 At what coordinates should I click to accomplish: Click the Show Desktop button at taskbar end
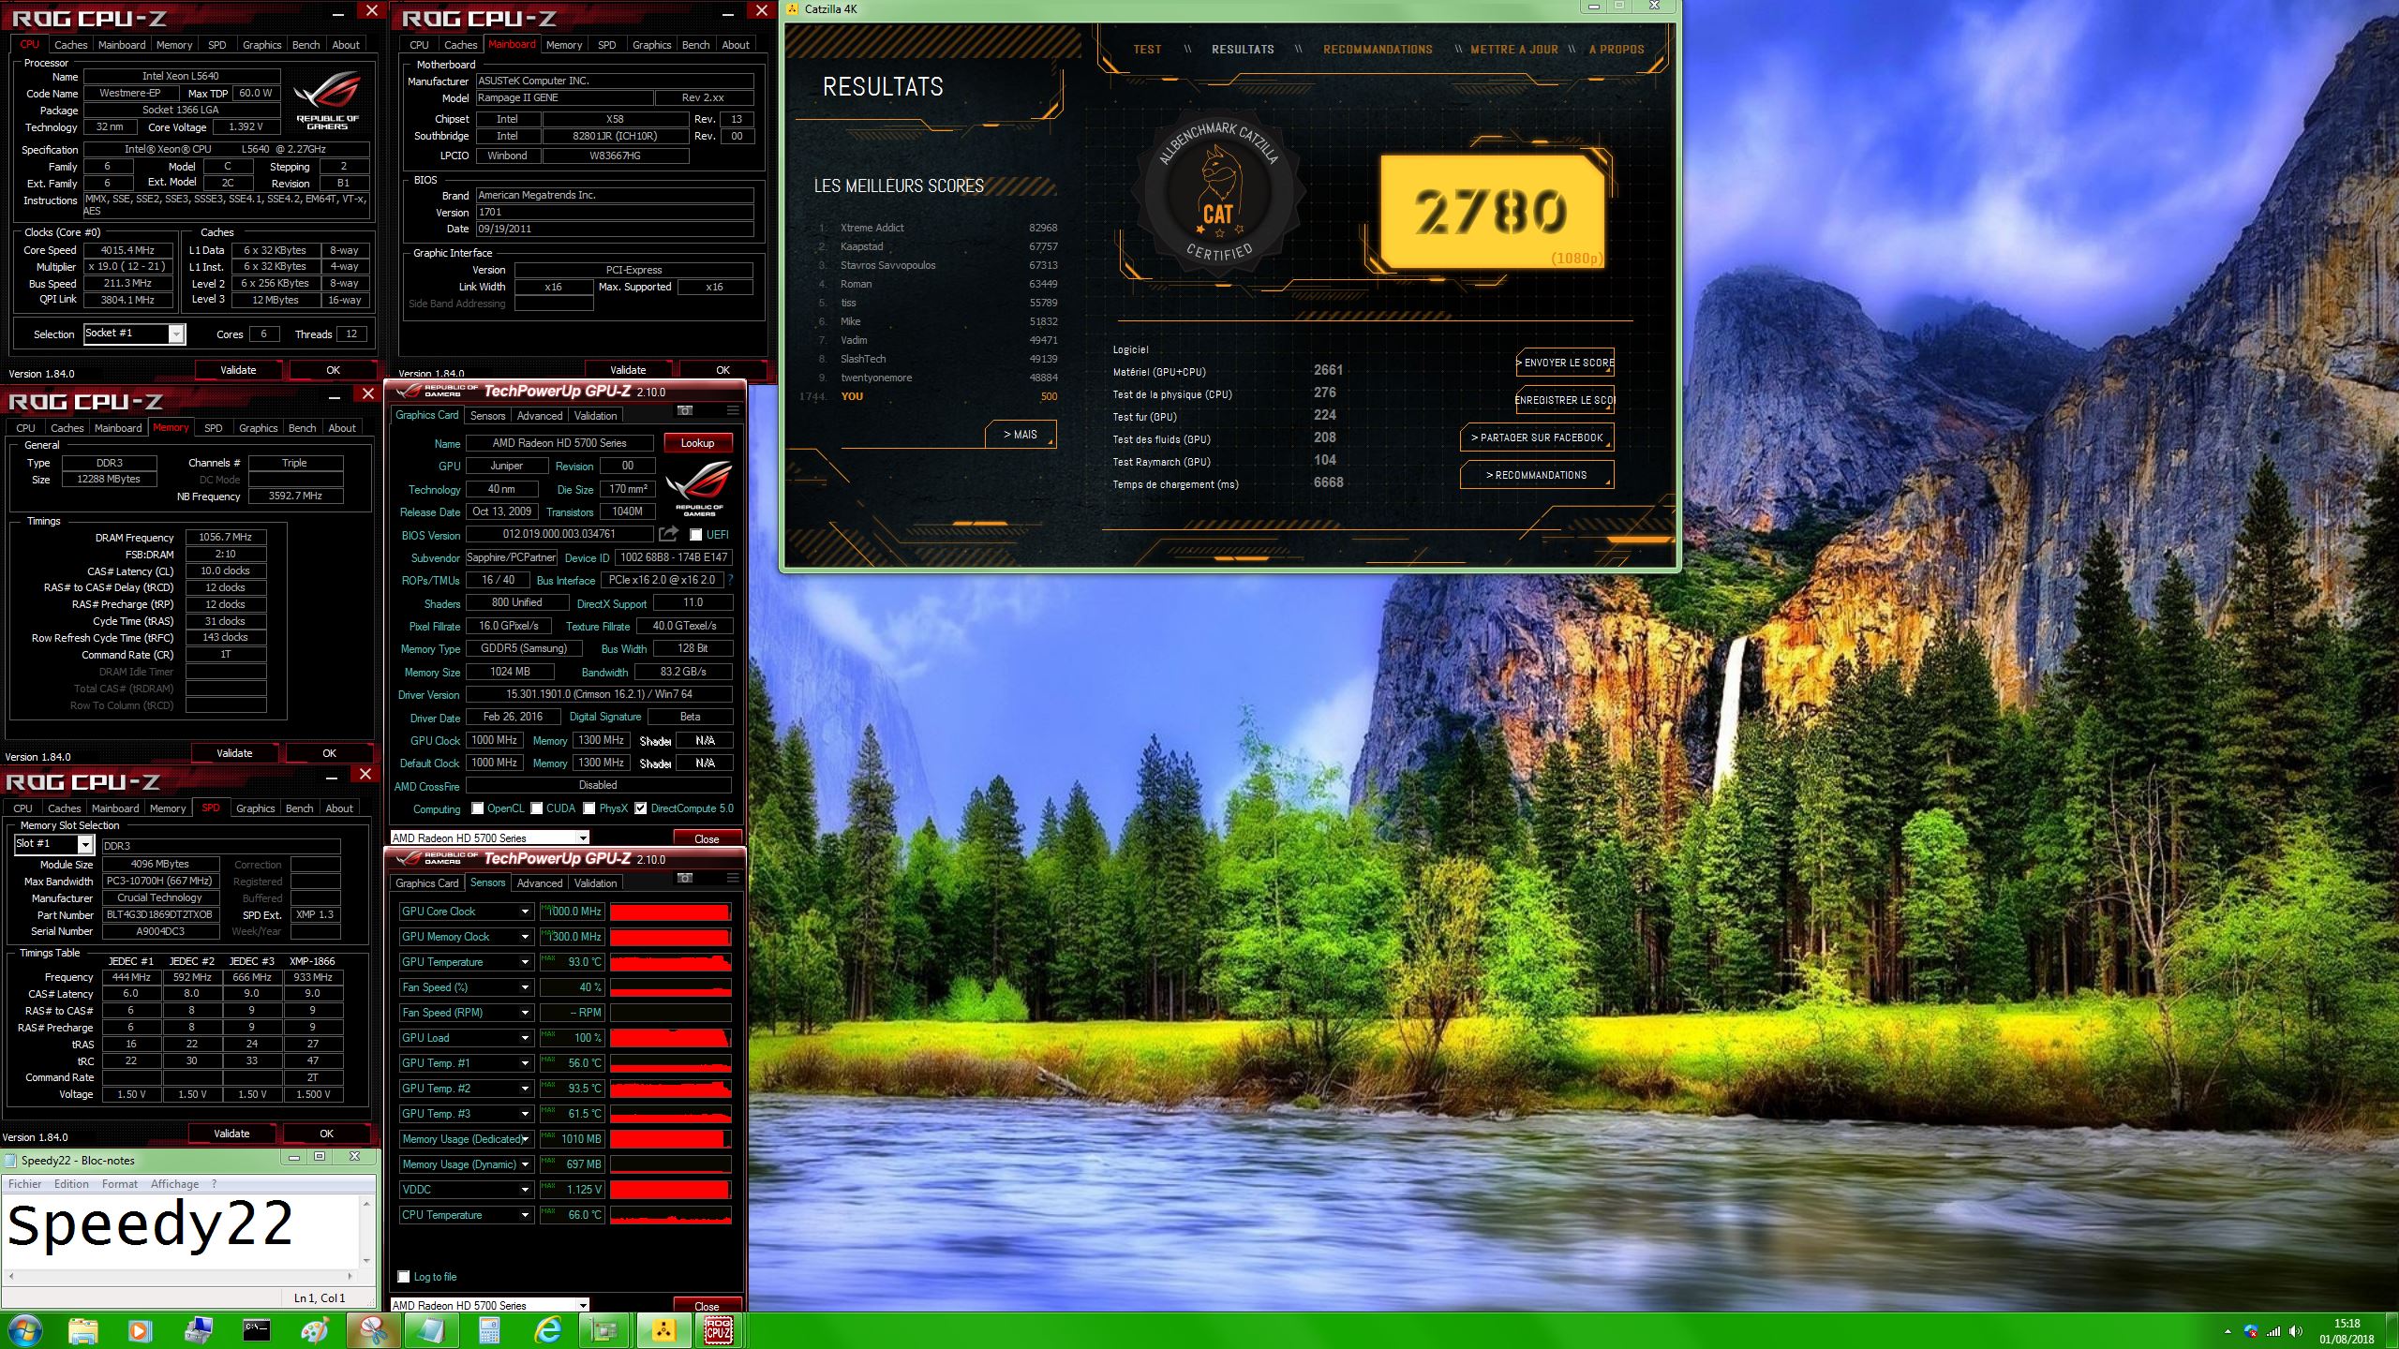(2392, 1331)
